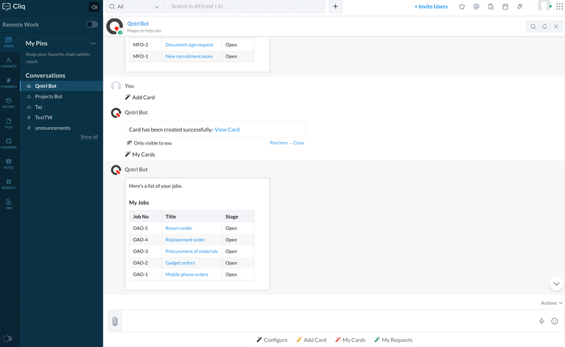Open the Channels section
The height and width of the screenshot is (347, 565).
(x=8, y=82)
